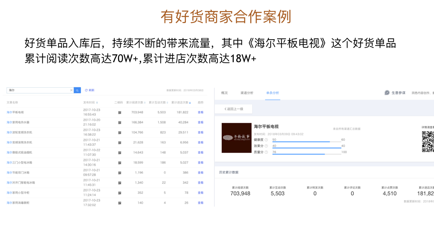Screen dimensions: 434x242
Task: Click the 海尔平板电视 detail title
Action: pos(266,127)
